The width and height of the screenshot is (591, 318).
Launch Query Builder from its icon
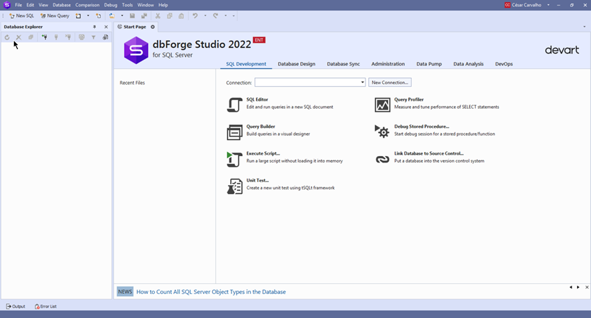[x=234, y=132]
